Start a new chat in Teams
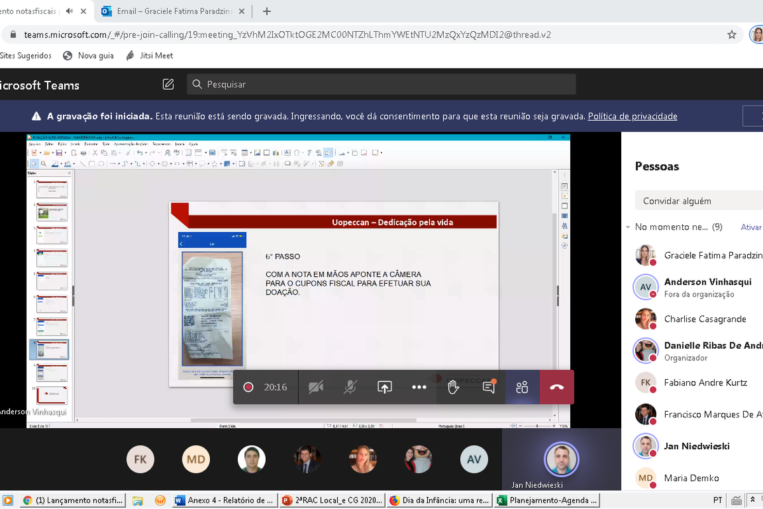763x509 pixels. pyautogui.click(x=168, y=84)
